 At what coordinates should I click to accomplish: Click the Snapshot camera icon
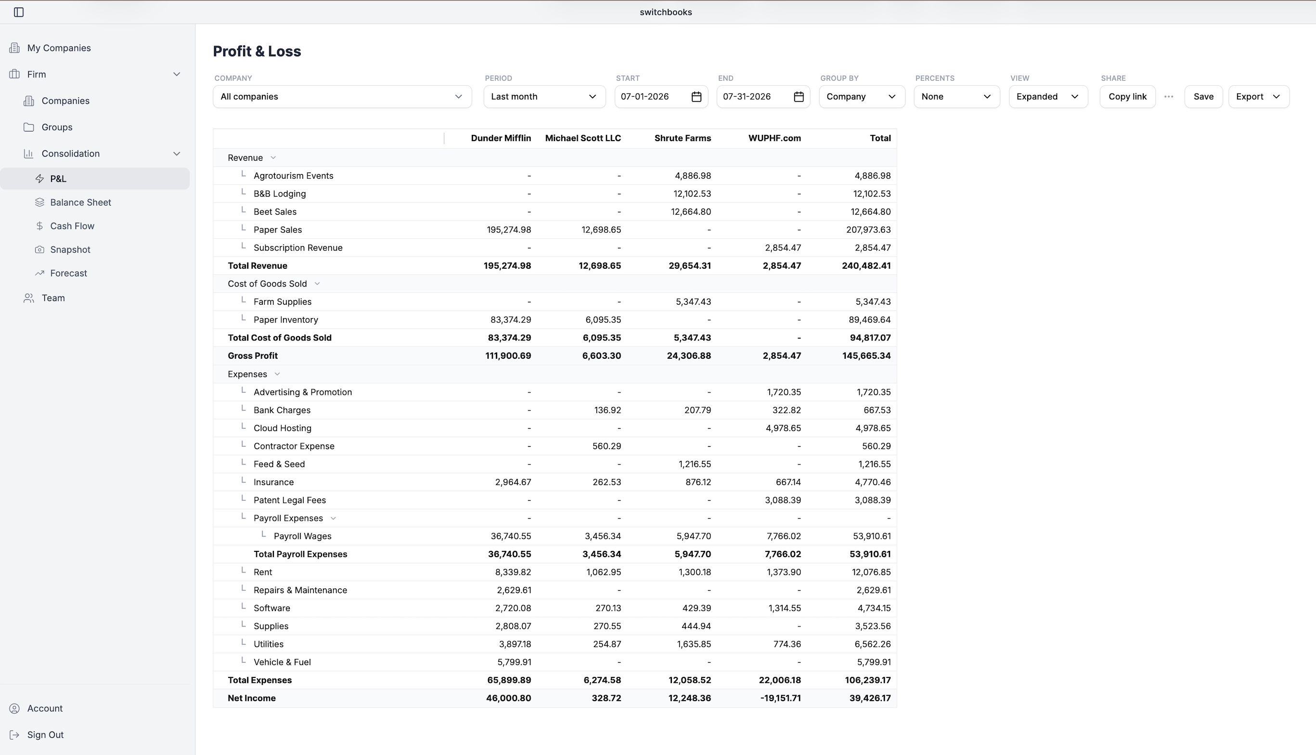click(x=39, y=249)
